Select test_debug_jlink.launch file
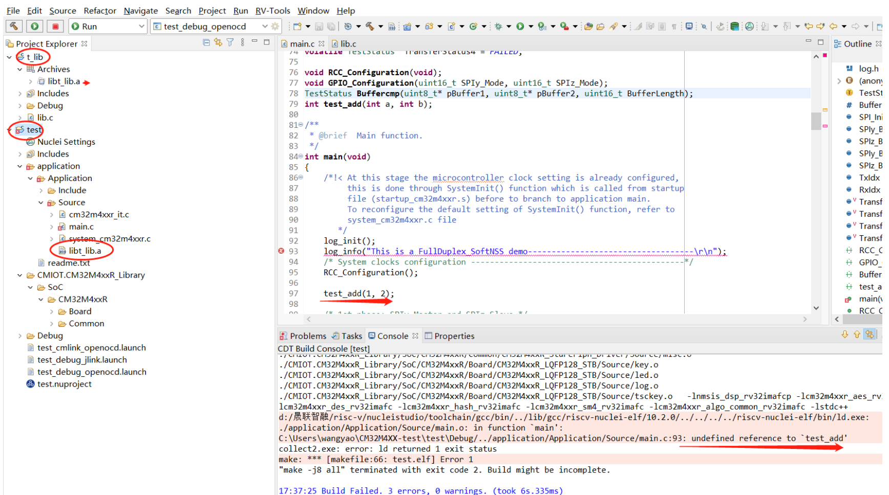Image resolution: width=889 pixels, height=495 pixels. click(x=82, y=360)
